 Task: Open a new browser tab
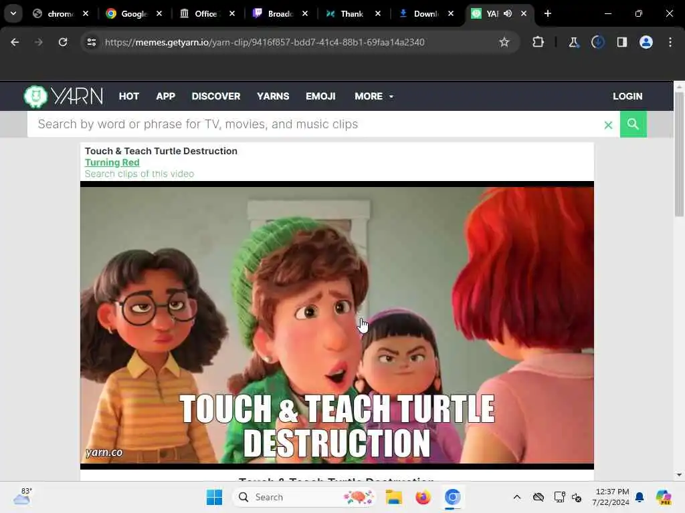548,14
